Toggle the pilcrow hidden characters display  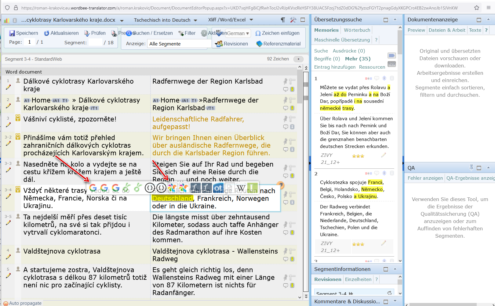pos(283,20)
